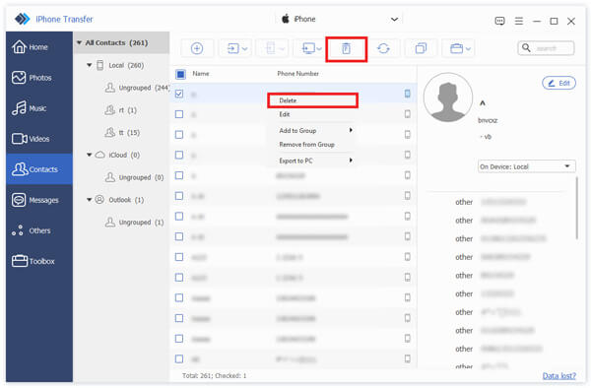Open Music section in sidebar
Image resolution: width=591 pixels, height=388 pixels.
coord(38,108)
